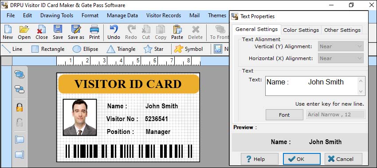377x168 pixels.
Task: Open the Manage Data menu
Action: pyautogui.click(x=122, y=15)
